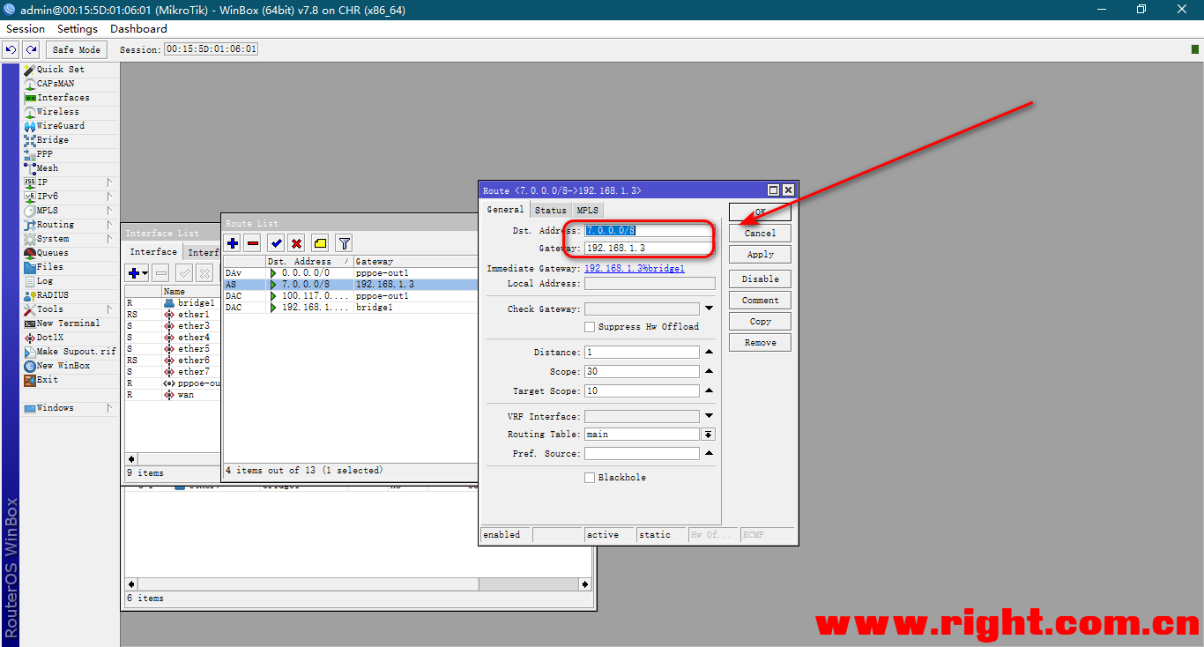Expand the VRF Interface dropdown arrow

709,416
